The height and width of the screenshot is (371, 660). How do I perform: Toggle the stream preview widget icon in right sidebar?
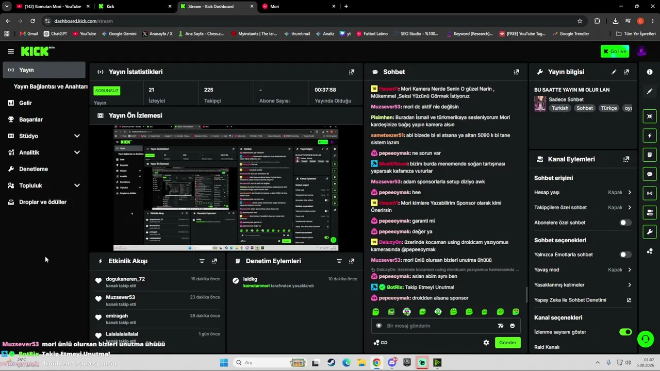(650, 116)
